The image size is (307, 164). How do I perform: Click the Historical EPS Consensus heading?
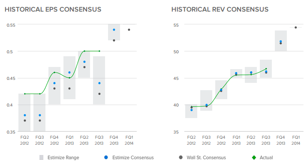pyautogui.click(x=53, y=9)
